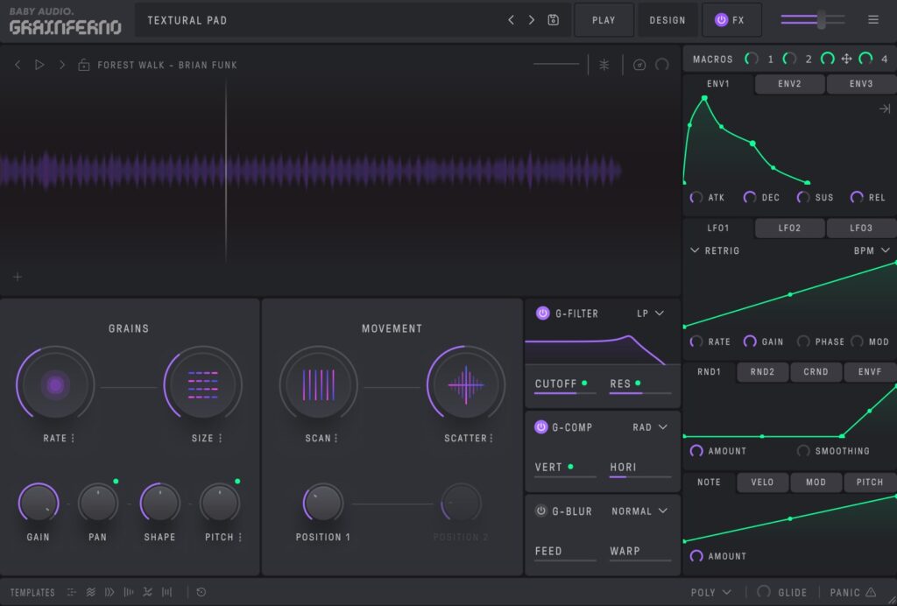Click the sample lock icon
897x606 pixels.
(83, 65)
